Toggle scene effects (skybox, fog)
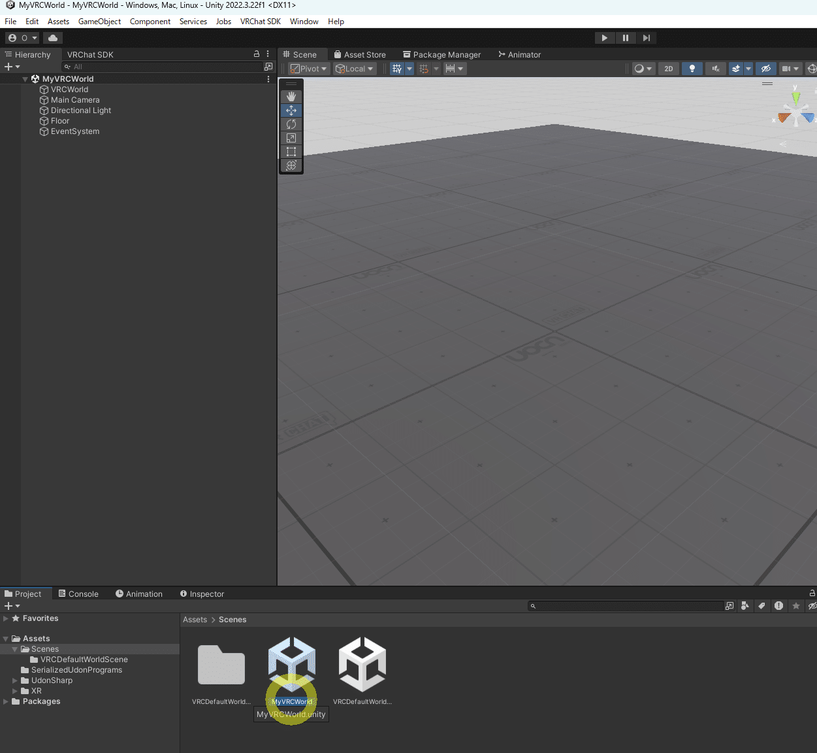The height and width of the screenshot is (753, 817). [736, 69]
